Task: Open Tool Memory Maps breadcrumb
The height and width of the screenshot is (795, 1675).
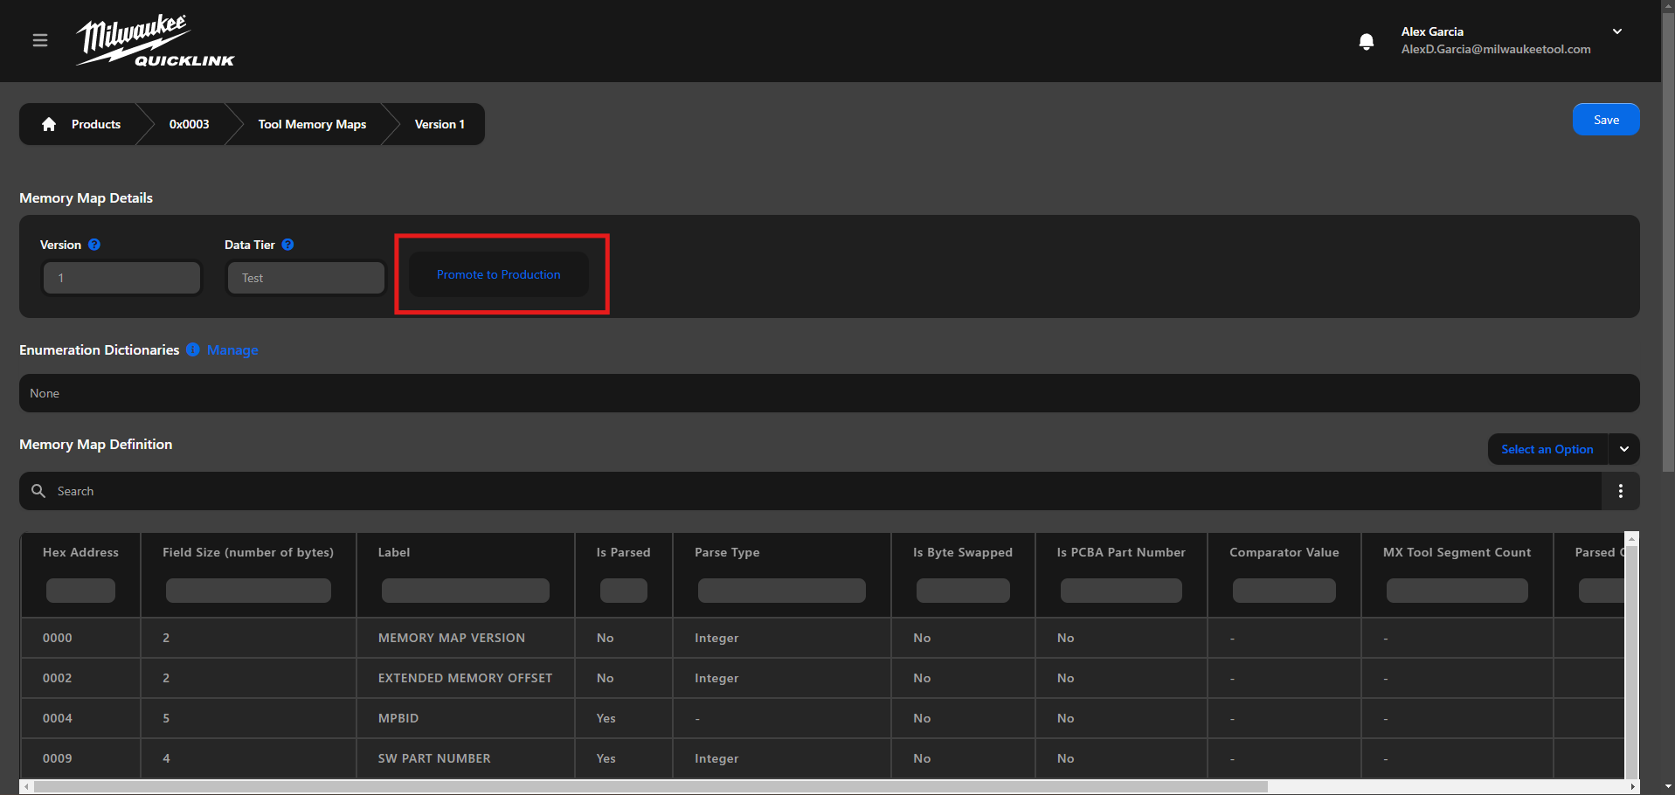Action: tap(312, 124)
